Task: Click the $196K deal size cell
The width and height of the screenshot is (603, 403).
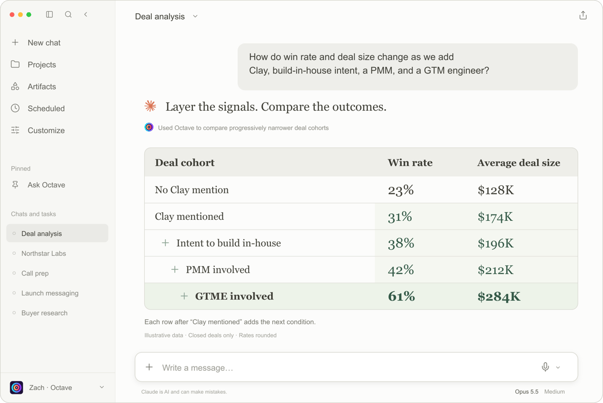Action: 496,243
